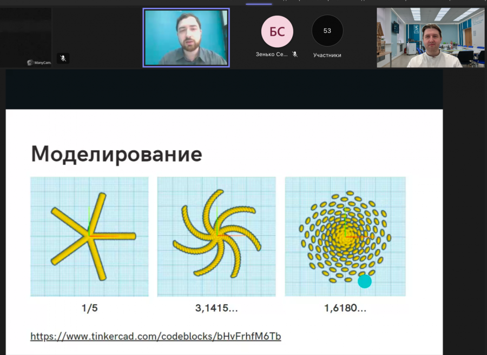Select the highlighted active speaker video tile
The image size is (487, 355).
click(186, 37)
